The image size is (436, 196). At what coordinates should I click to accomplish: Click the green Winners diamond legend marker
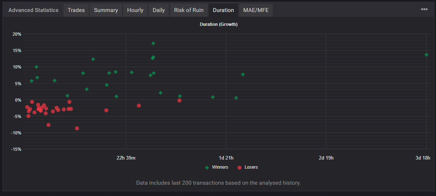click(207, 168)
